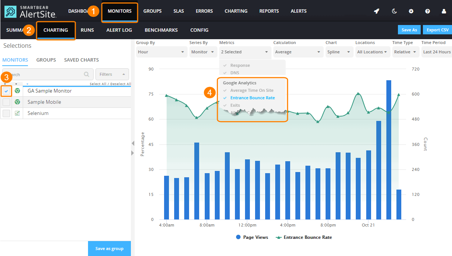Click the script icon beside Selenium
452x256 pixels.
point(17,113)
